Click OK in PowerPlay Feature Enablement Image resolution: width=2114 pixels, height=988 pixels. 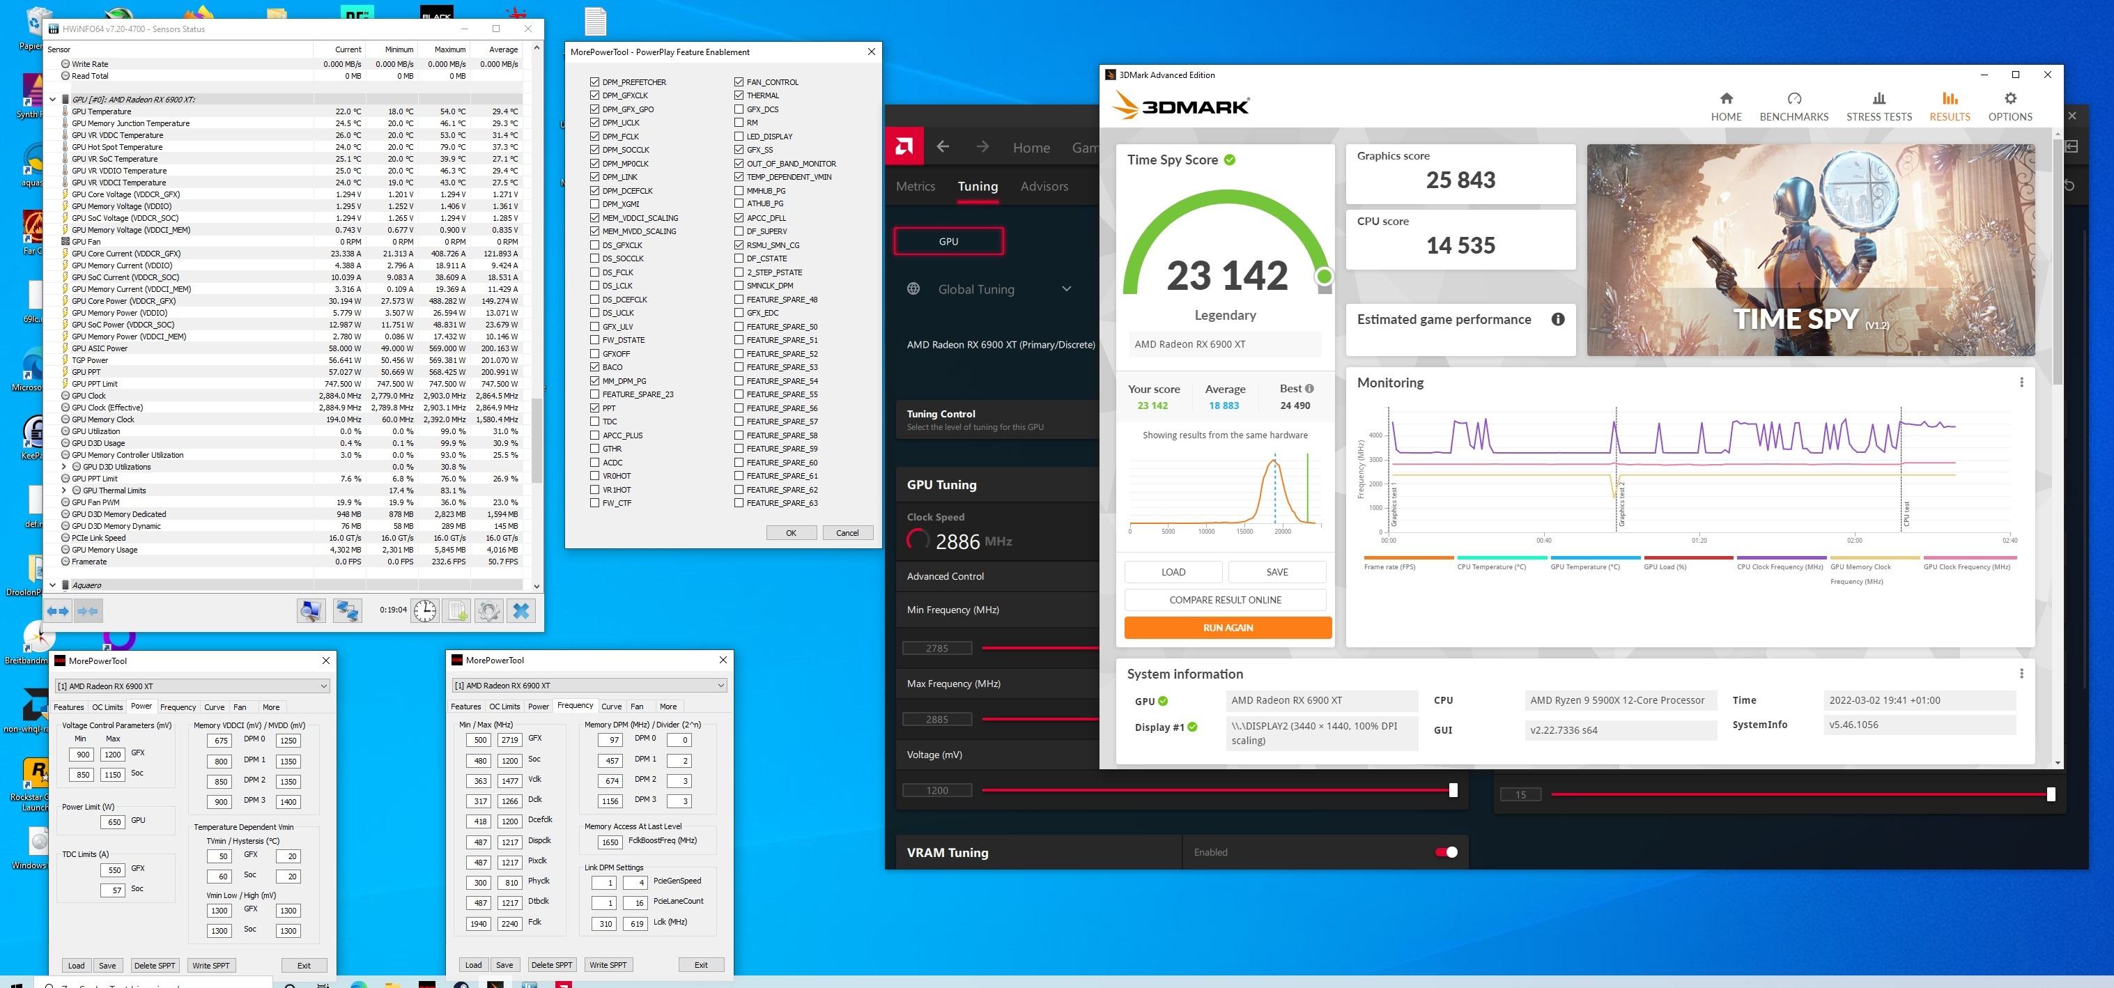(x=791, y=532)
